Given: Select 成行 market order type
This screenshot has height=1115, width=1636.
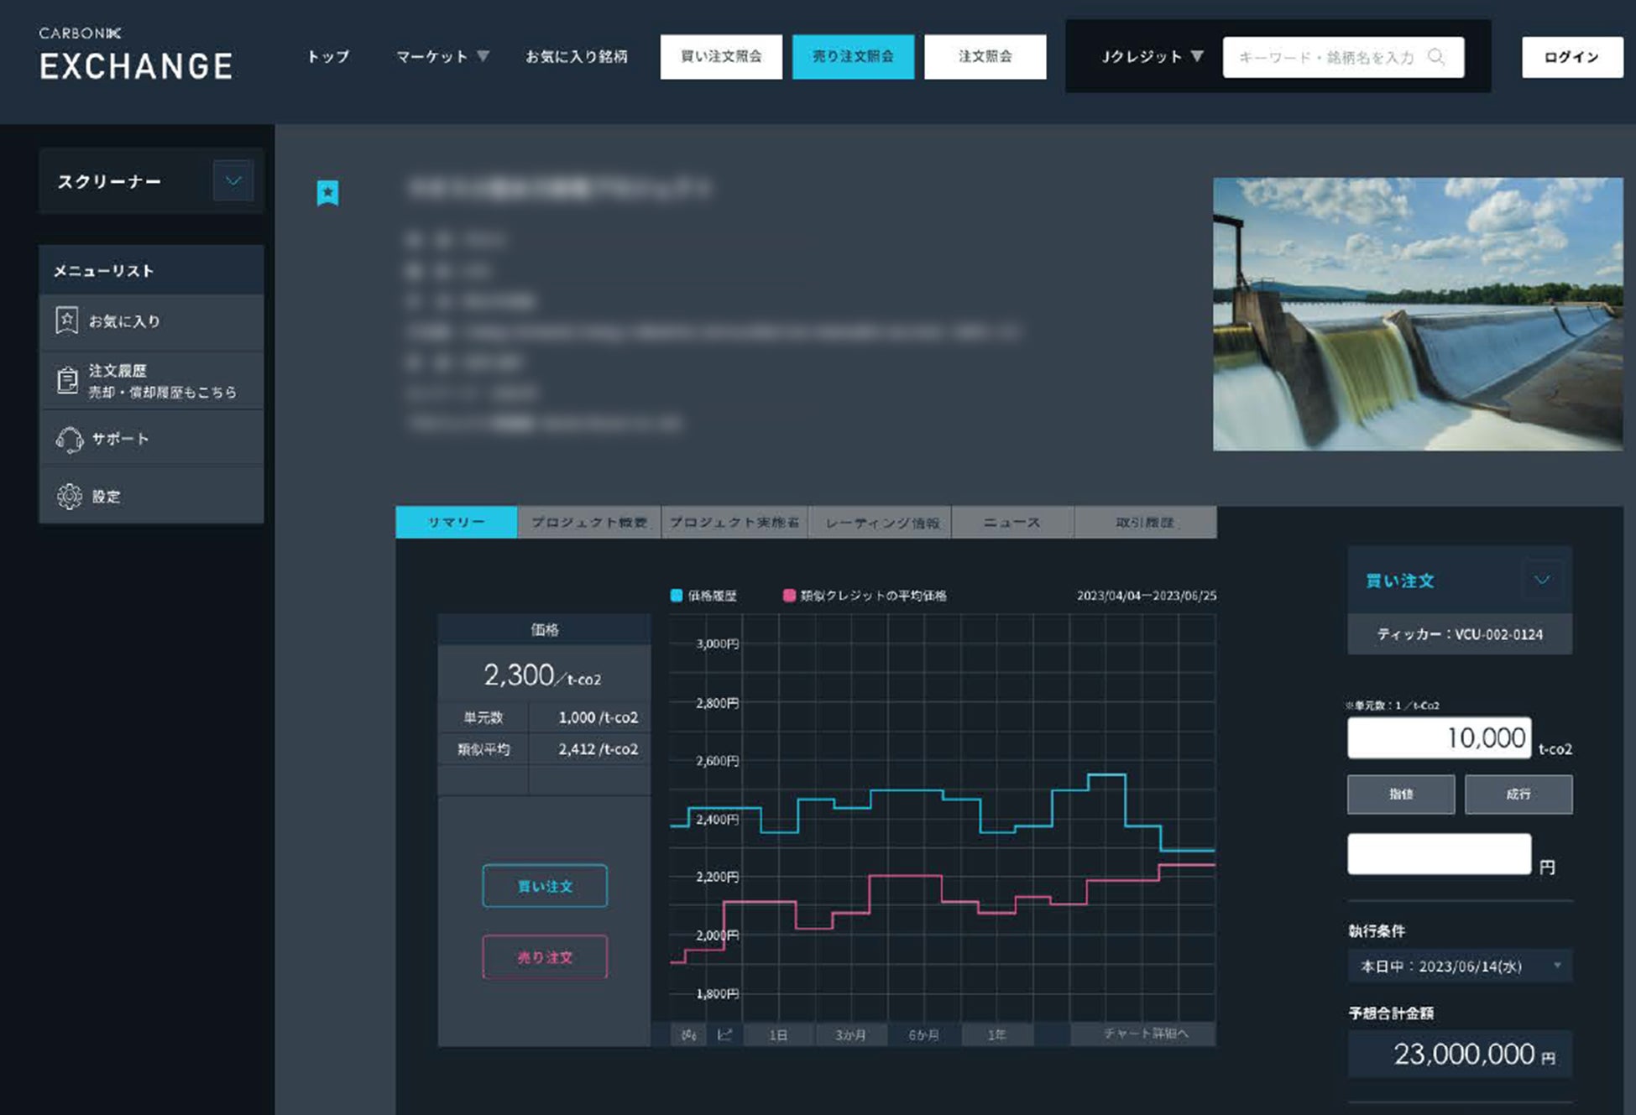Looking at the screenshot, I should click(1518, 794).
